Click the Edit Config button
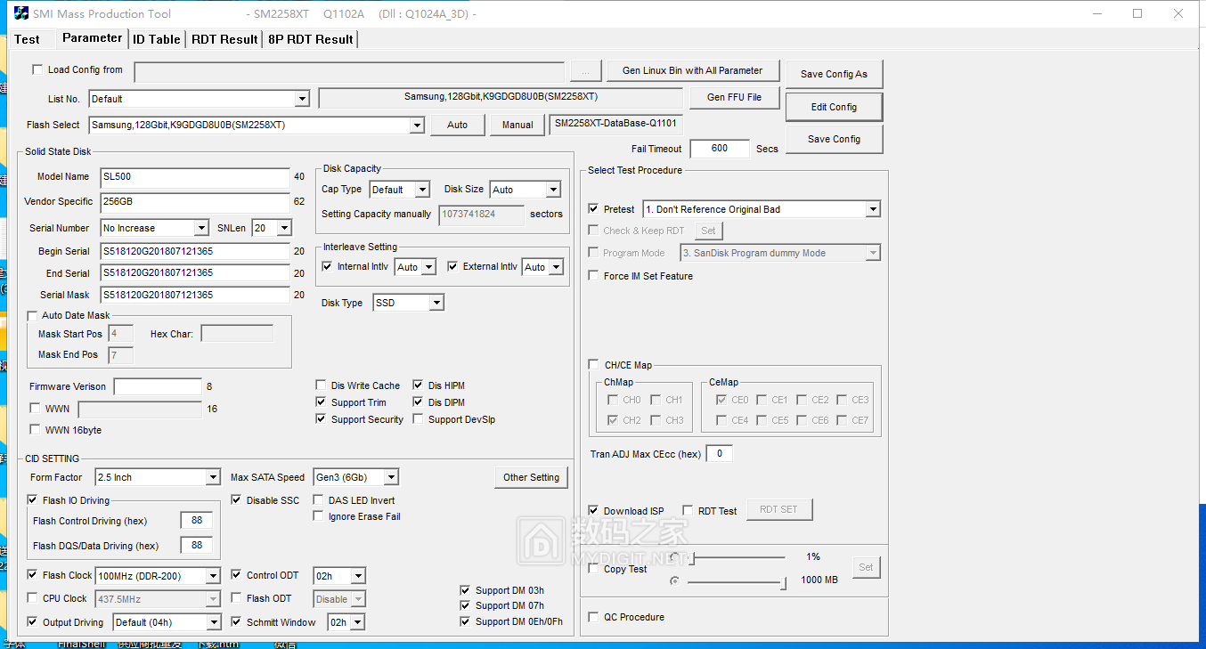The image size is (1206, 649). [x=834, y=107]
